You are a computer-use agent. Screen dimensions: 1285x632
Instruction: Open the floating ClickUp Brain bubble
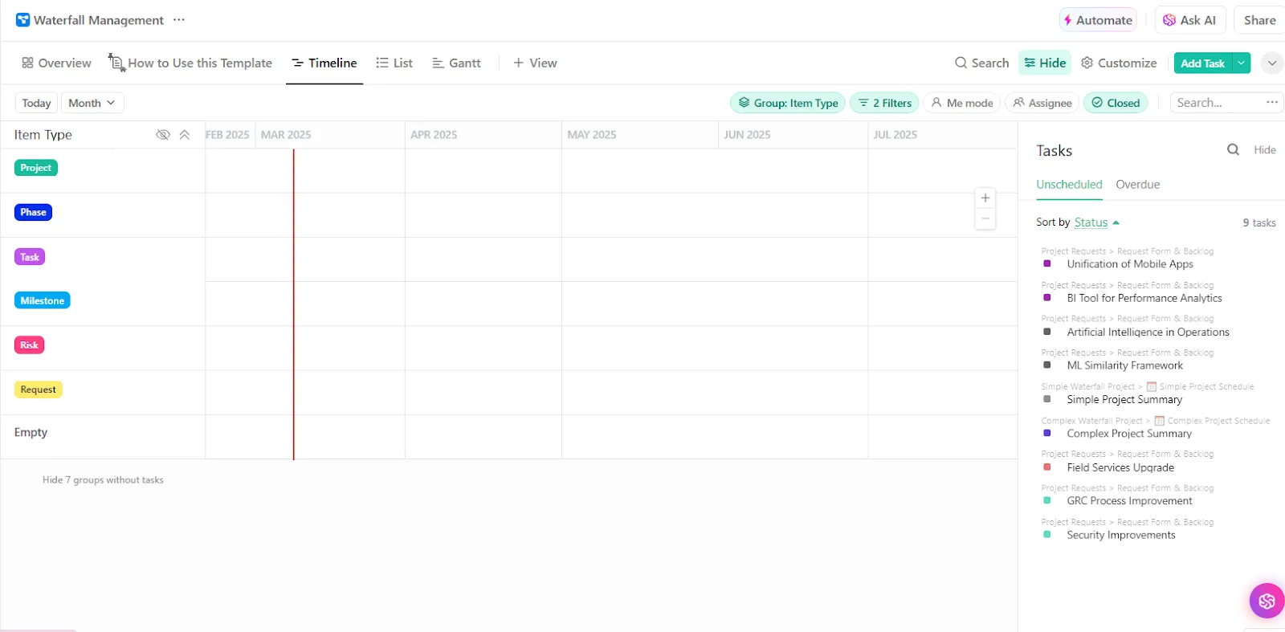pos(1267,601)
